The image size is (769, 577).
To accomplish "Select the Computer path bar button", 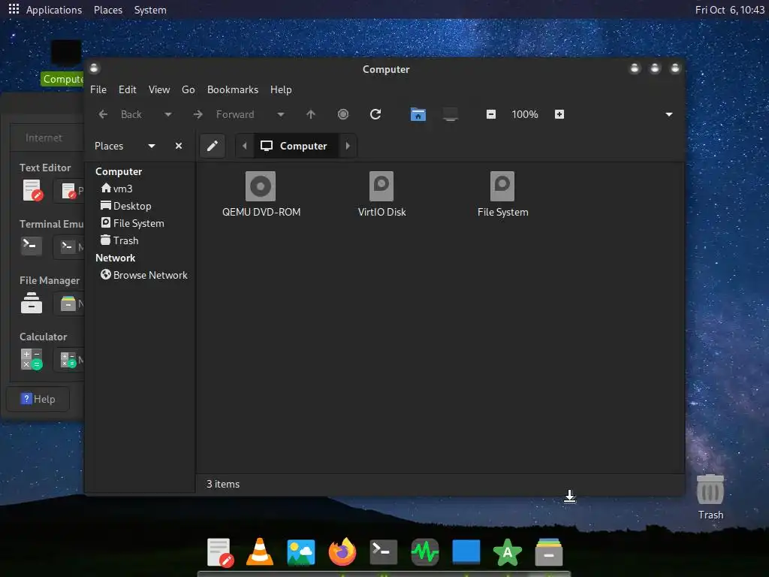I will click(296, 146).
